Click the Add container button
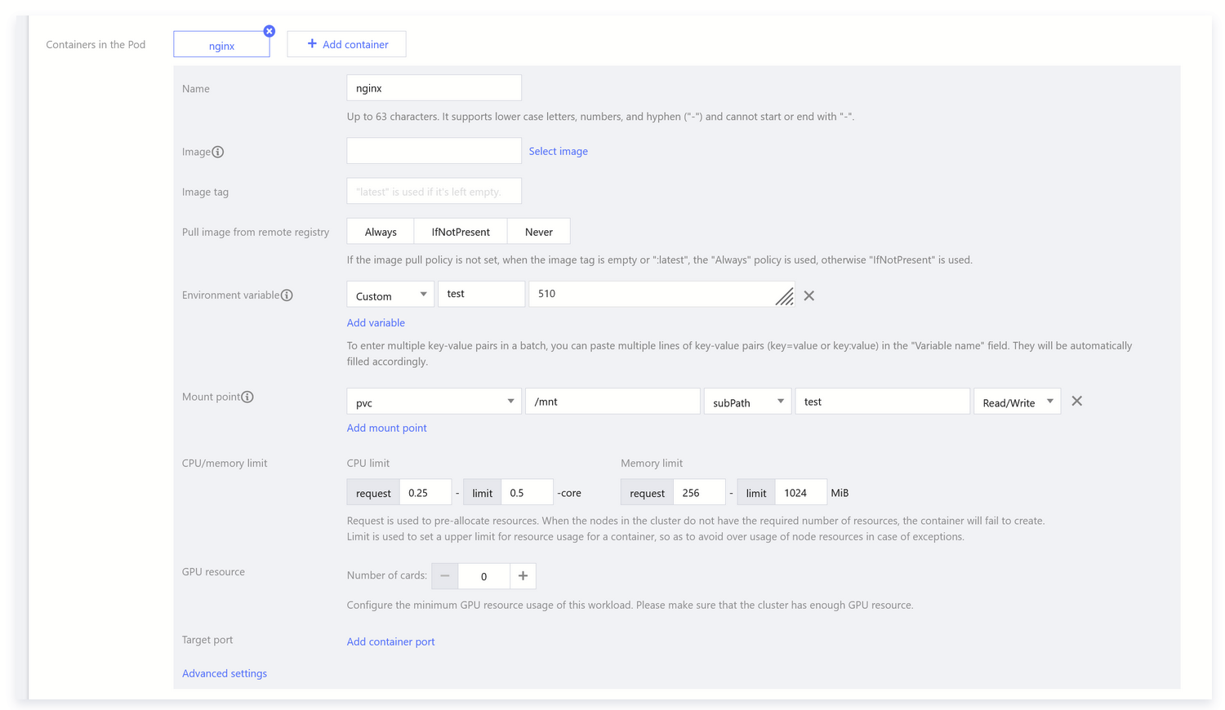Image resolution: width=1225 pixels, height=710 pixels. [346, 44]
